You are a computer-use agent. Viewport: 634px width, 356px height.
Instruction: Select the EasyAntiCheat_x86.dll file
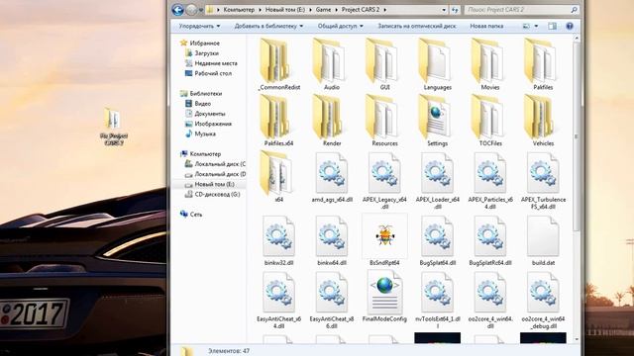point(332,300)
